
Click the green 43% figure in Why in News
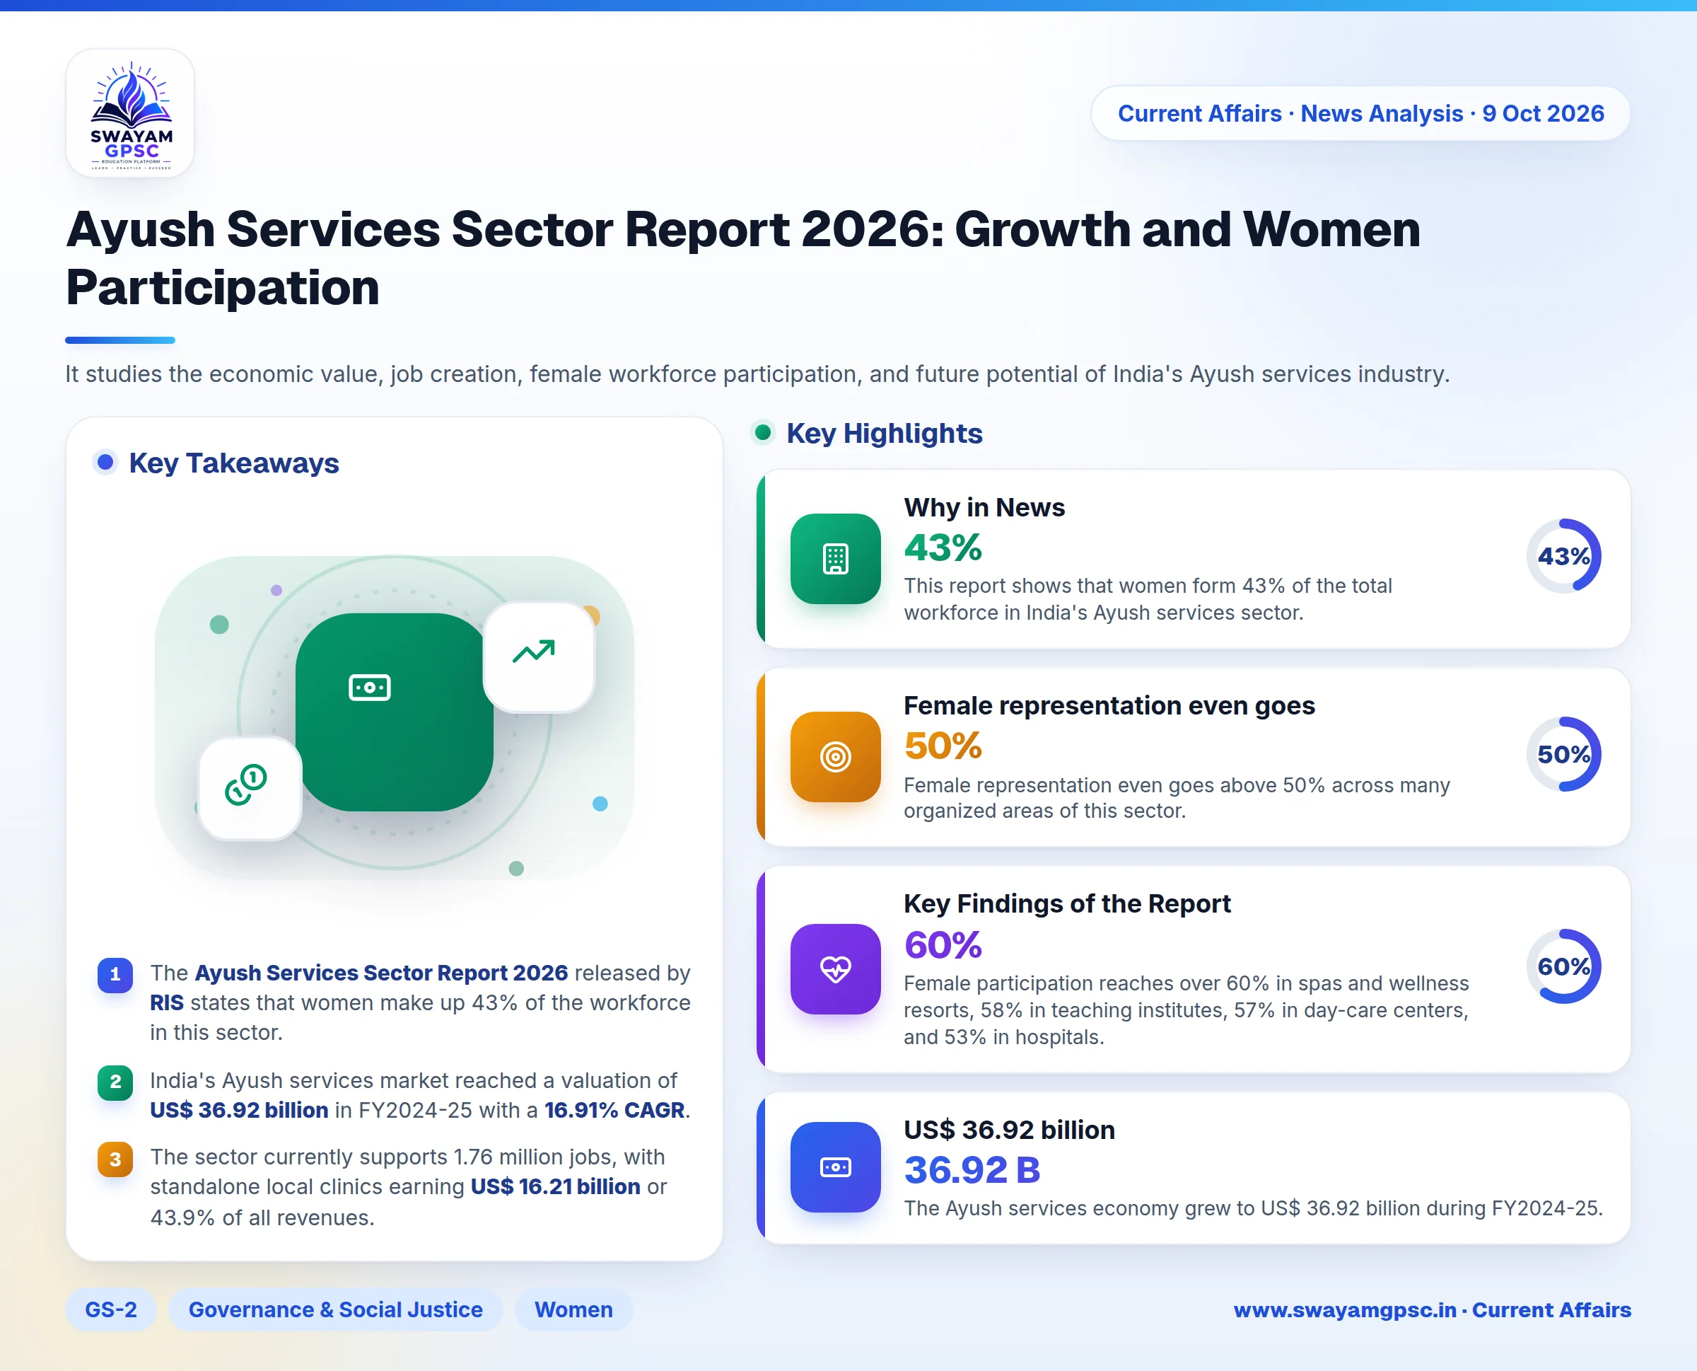tap(943, 548)
